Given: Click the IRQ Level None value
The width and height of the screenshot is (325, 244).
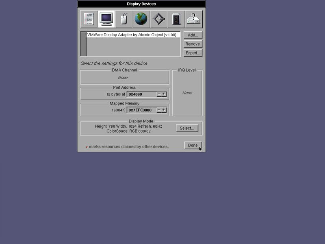Looking at the screenshot, I should (x=187, y=93).
